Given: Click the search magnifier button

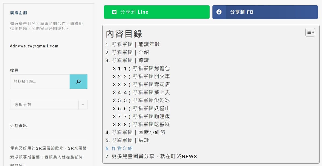Looking at the screenshot, I should click(x=78, y=82).
